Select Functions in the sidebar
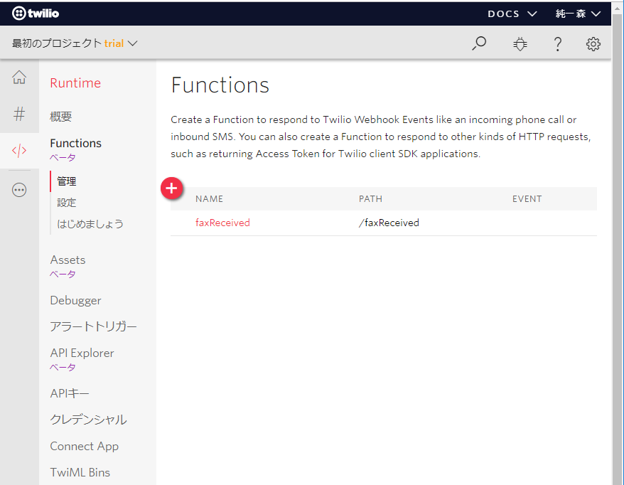Viewport: 624px width, 485px height. pyautogui.click(x=75, y=143)
